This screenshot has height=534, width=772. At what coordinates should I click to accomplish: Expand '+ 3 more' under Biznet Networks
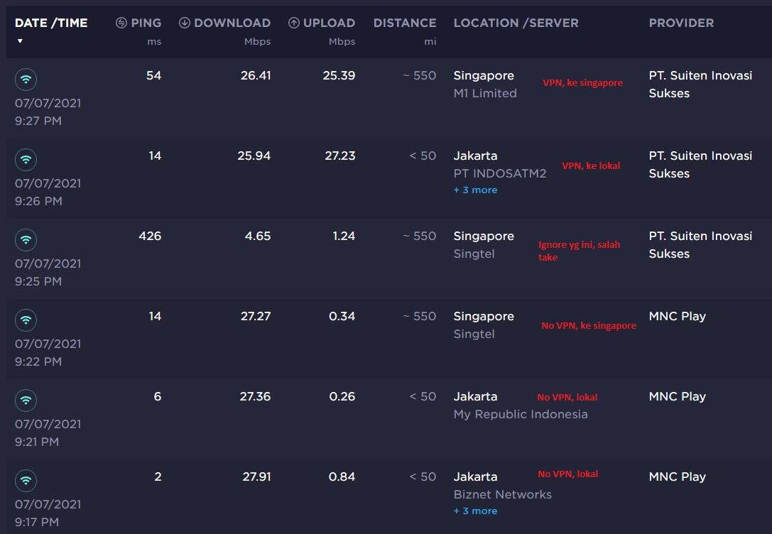475,511
